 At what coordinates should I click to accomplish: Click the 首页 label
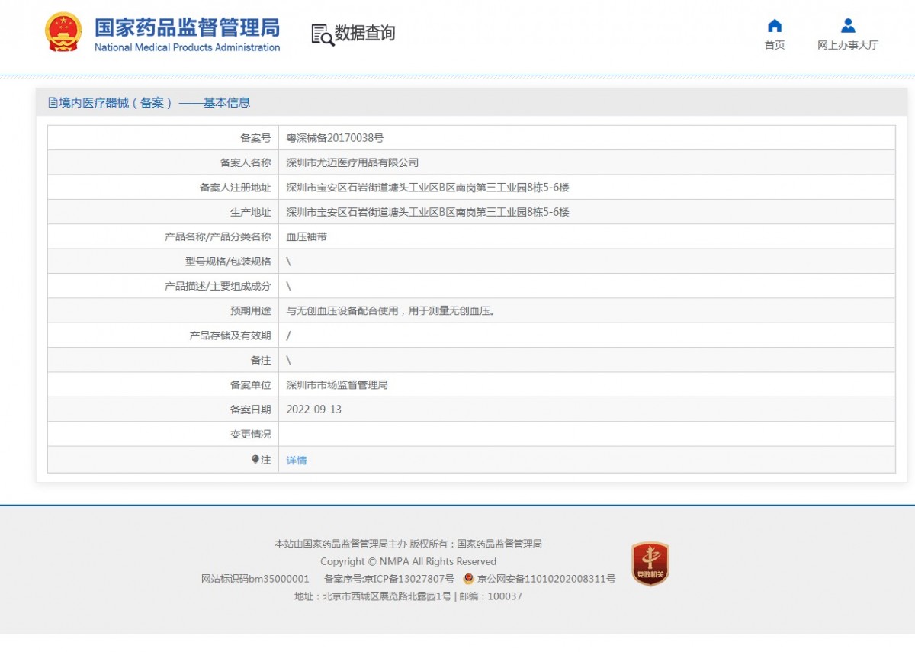[775, 45]
